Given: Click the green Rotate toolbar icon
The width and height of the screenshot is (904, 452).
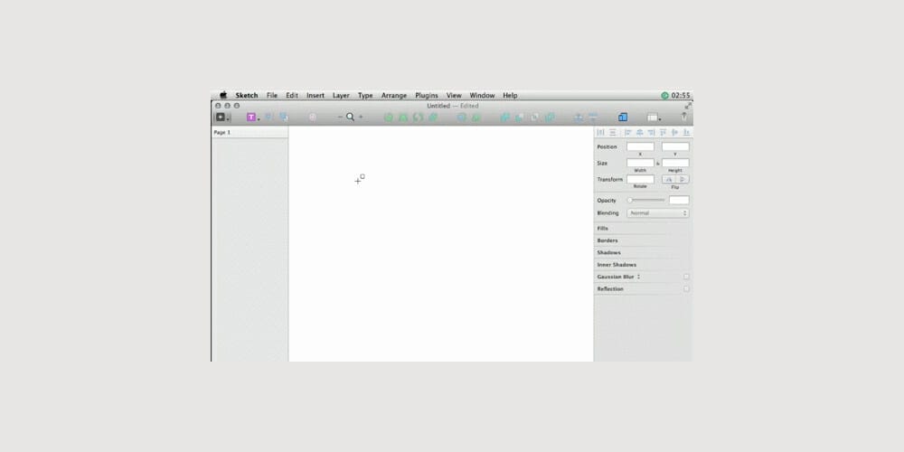Looking at the screenshot, I should [418, 118].
